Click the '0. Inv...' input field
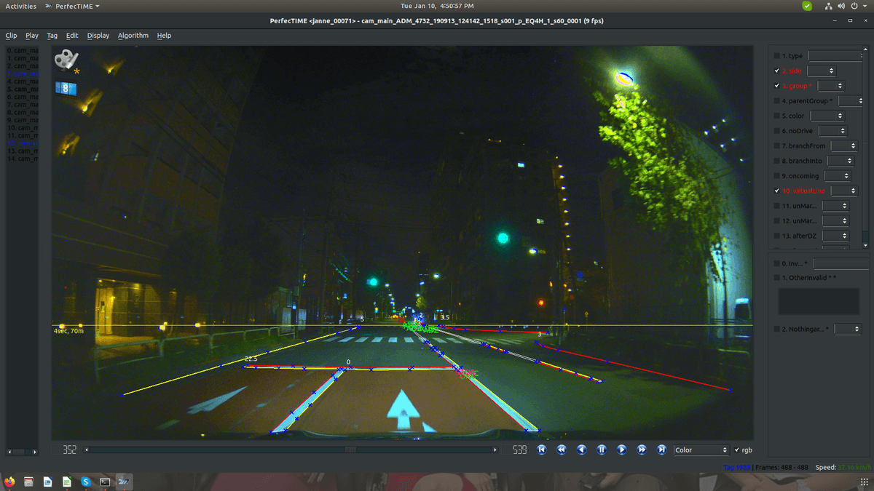The height and width of the screenshot is (491, 874). coord(840,263)
